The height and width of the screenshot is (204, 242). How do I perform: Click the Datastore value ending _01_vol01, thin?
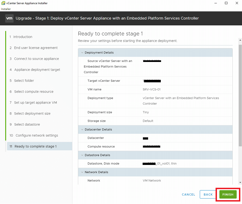[160, 164]
